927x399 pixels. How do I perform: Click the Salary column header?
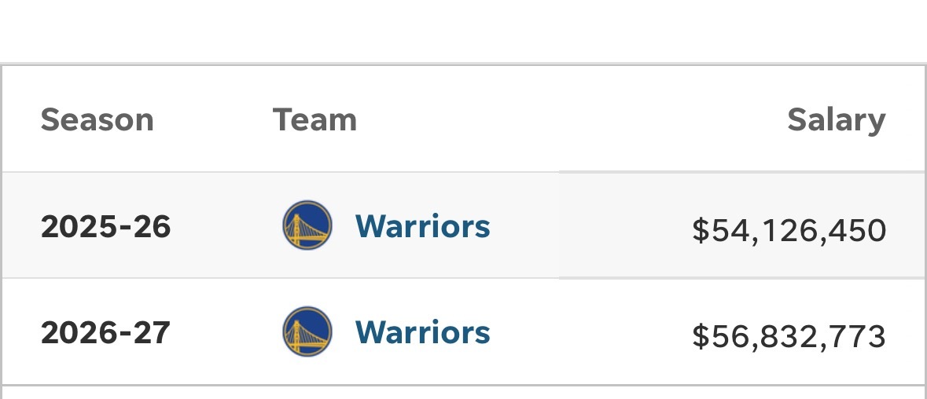836,120
